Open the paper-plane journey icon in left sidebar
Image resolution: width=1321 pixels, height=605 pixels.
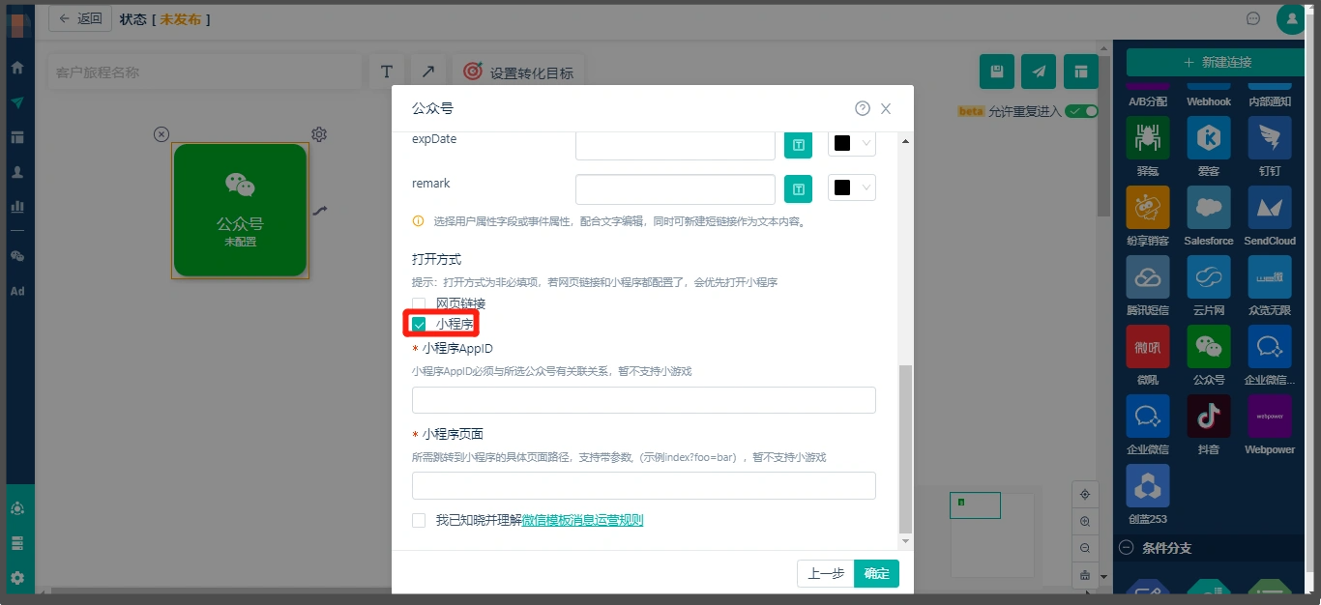click(17, 102)
